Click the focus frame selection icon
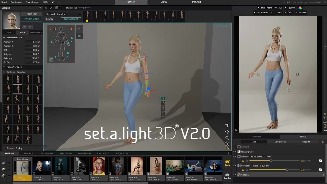327x184 pixels. tap(227, 144)
